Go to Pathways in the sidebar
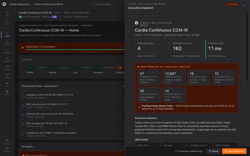 [x=7, y=51]
